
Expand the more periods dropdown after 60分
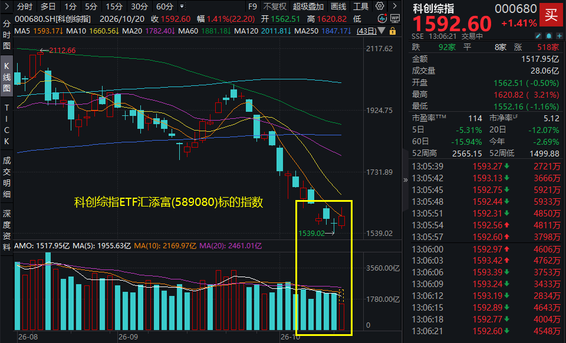[x=182, y=6]
